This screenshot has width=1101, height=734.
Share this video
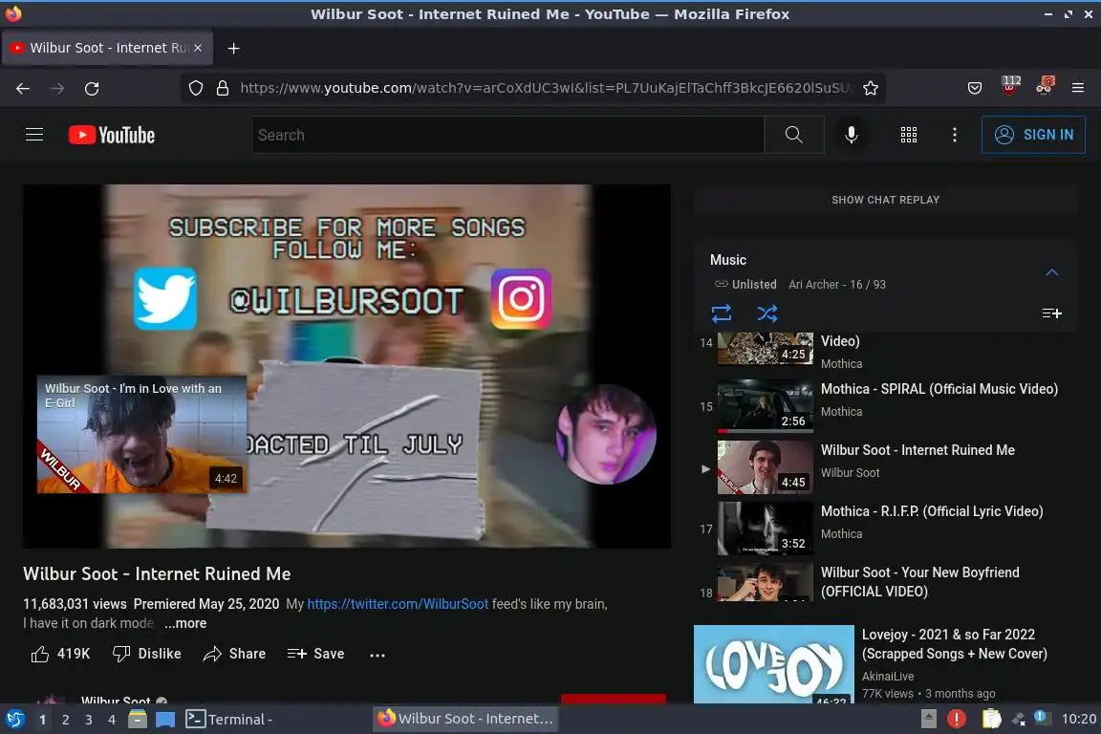234,654
